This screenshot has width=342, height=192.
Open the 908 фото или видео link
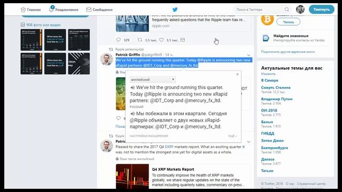pos(43,25)
